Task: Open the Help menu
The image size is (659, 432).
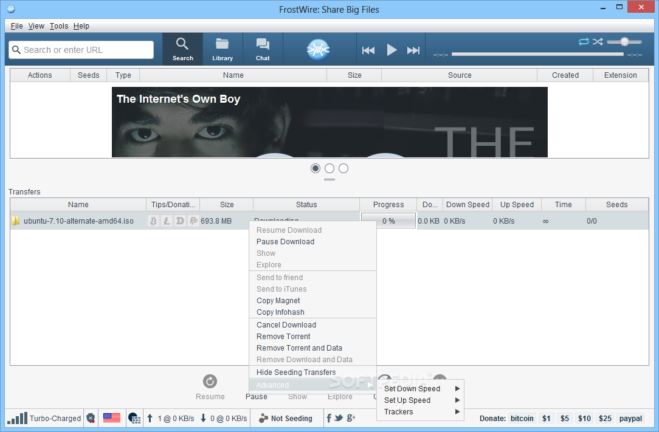Action: click(x=81, y=26)
